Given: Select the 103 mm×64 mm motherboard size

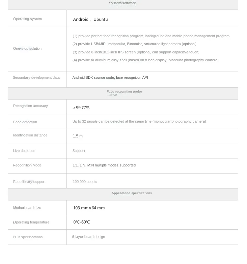Looking at the screenshot, I should coord(89,208).
